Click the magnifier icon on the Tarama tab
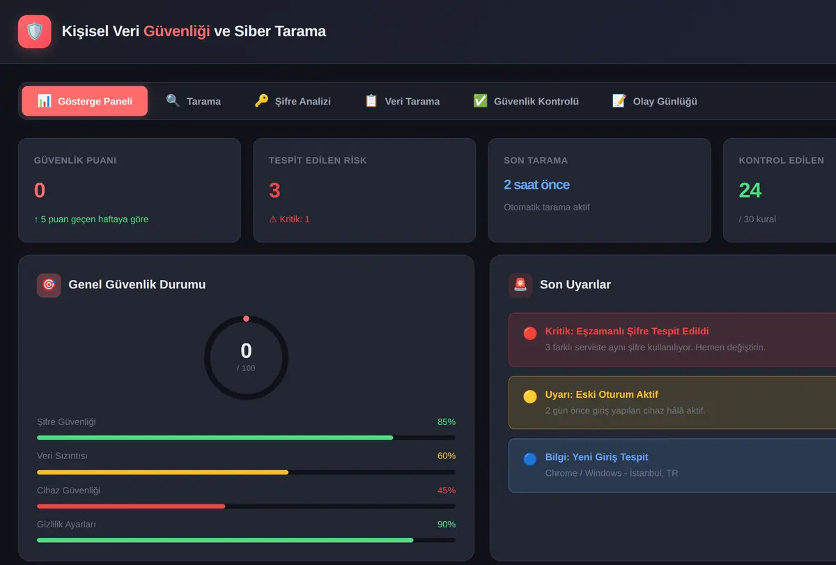The width and height of the screenshot is (836, 565). click(173, 101)
